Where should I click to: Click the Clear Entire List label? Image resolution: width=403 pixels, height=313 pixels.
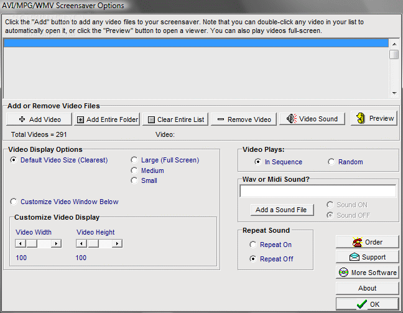[x=181, y=119]
